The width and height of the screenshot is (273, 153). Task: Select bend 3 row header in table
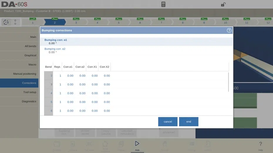coord(48,85)
